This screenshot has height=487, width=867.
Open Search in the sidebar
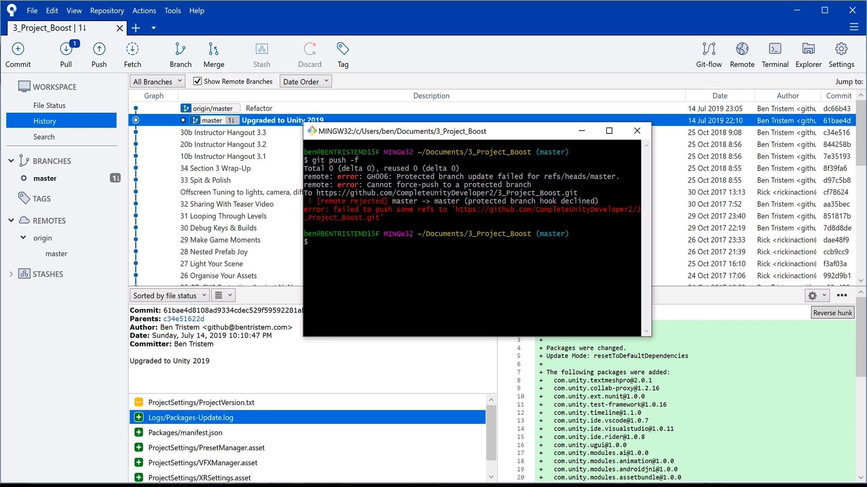point(44,137)
